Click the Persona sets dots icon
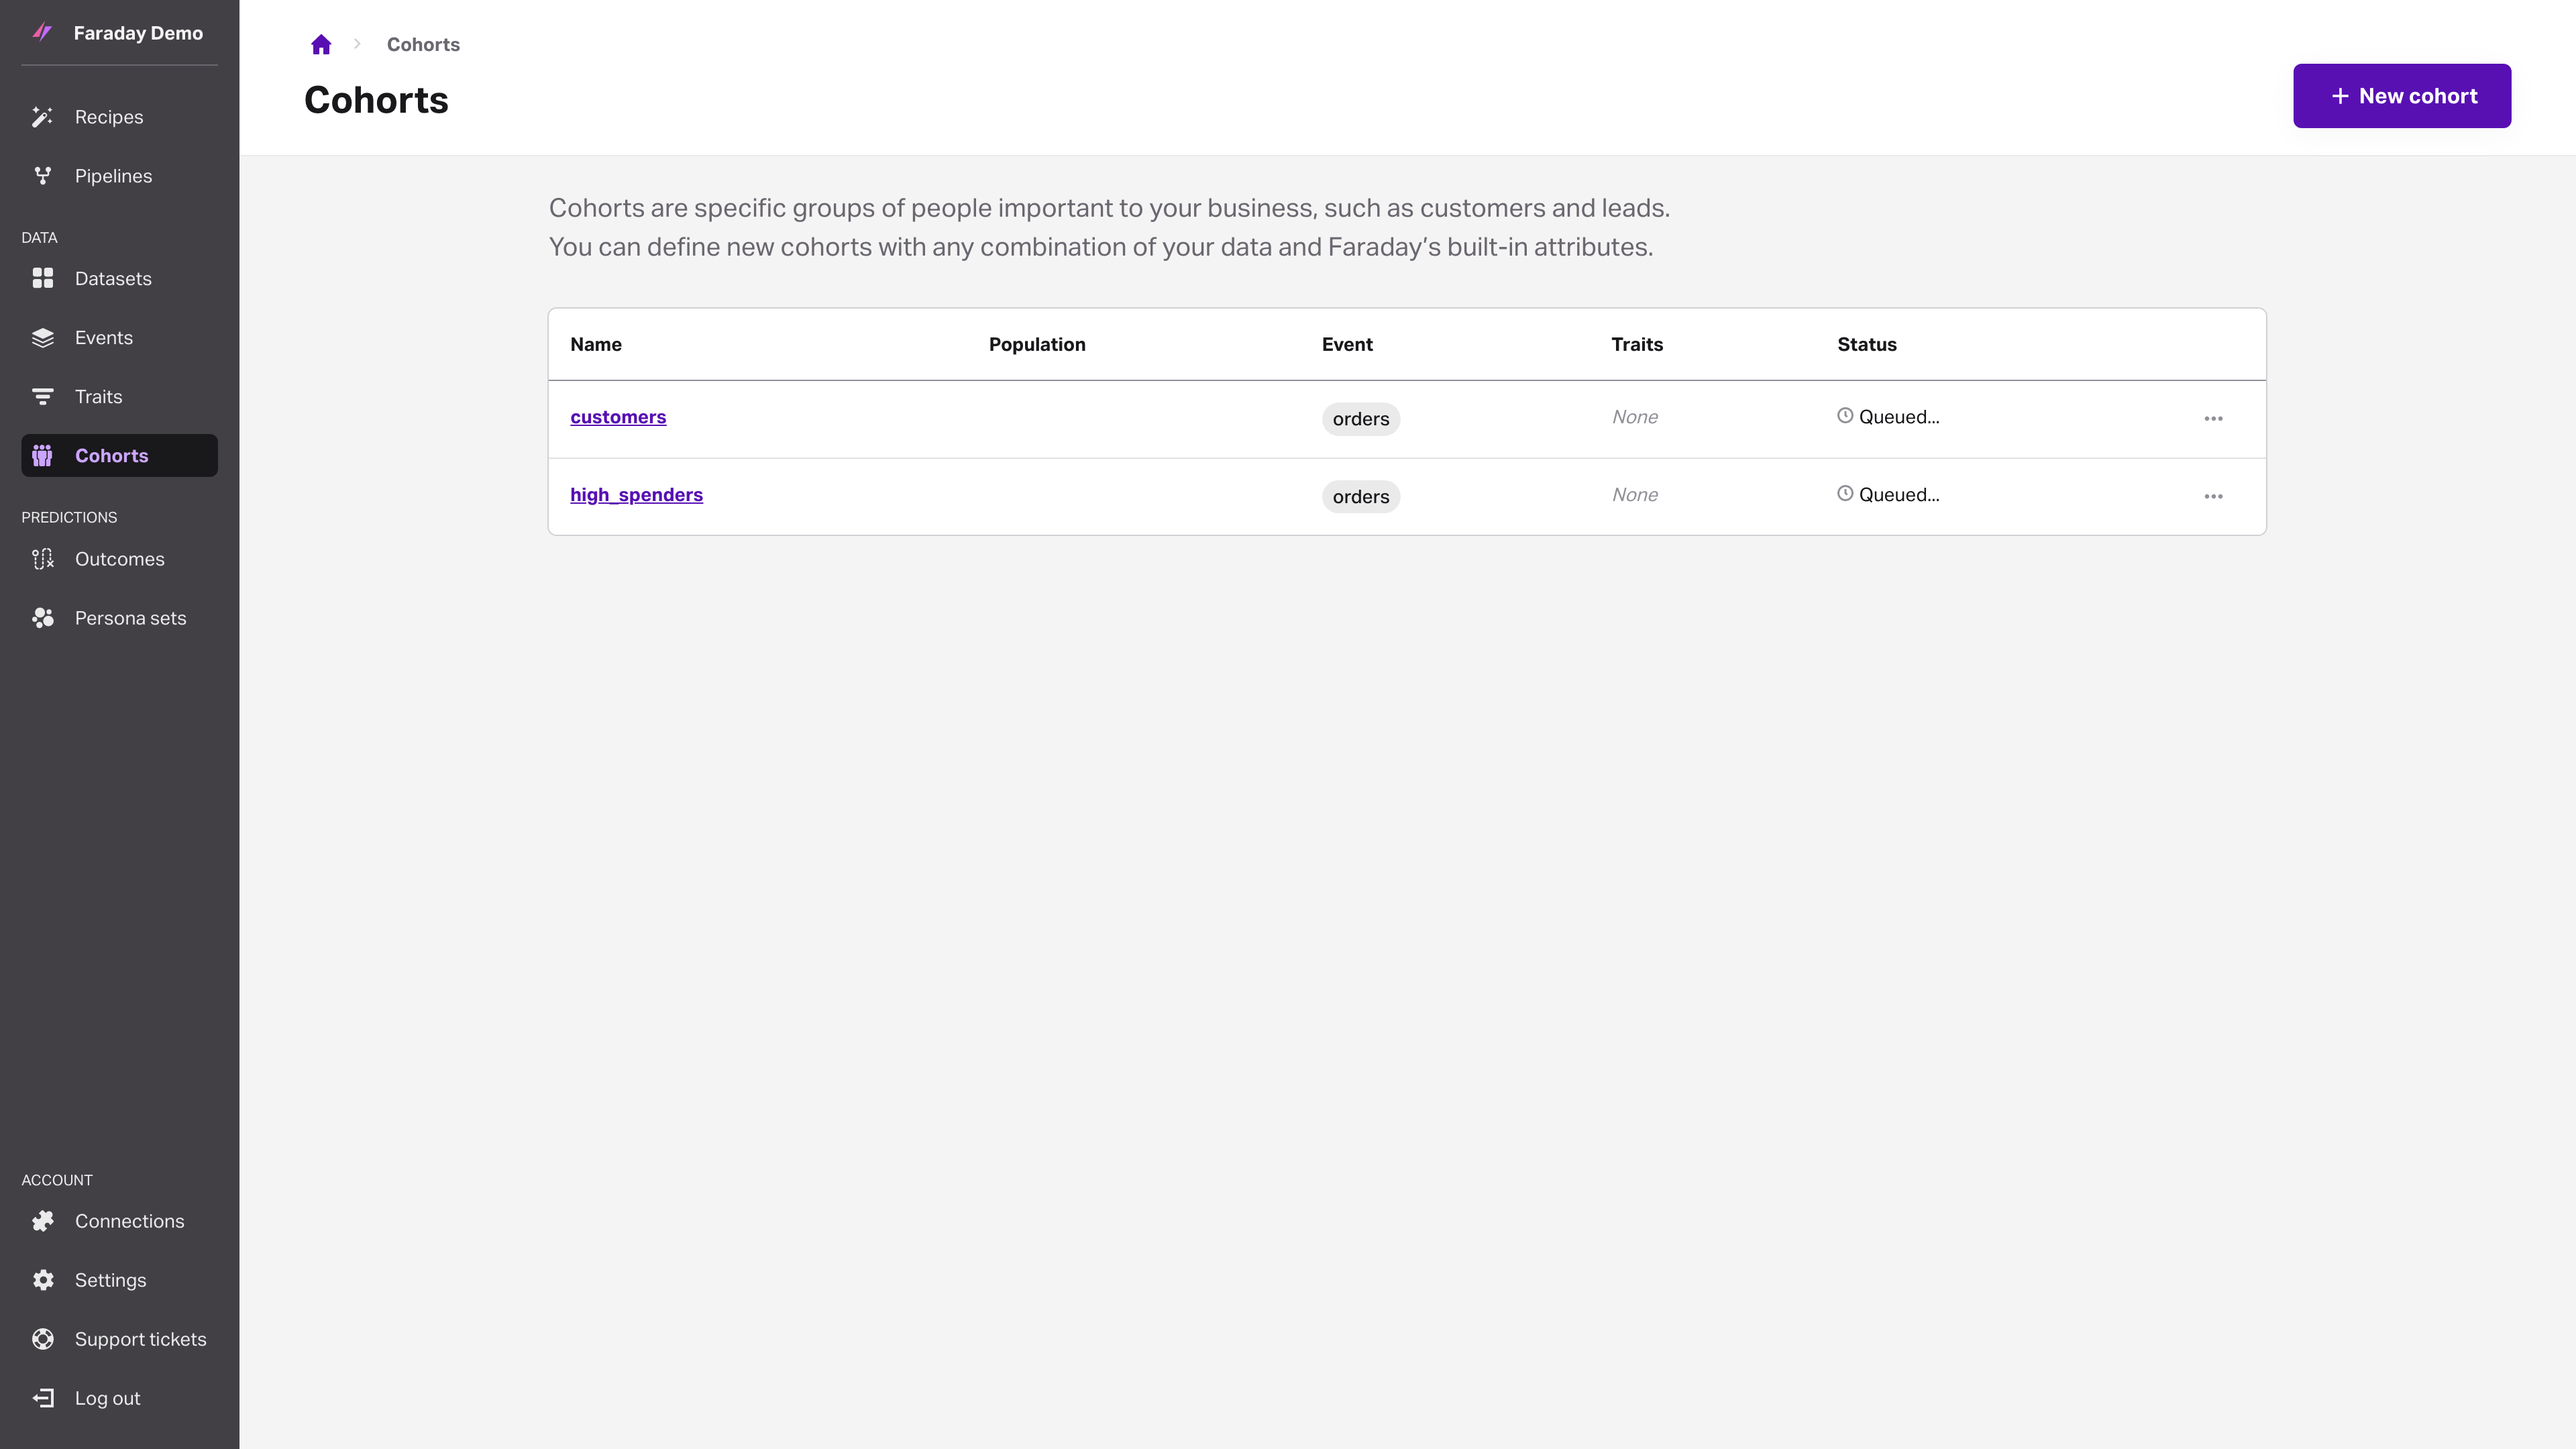The image size is (2576, 1449). tap(42, 618)
